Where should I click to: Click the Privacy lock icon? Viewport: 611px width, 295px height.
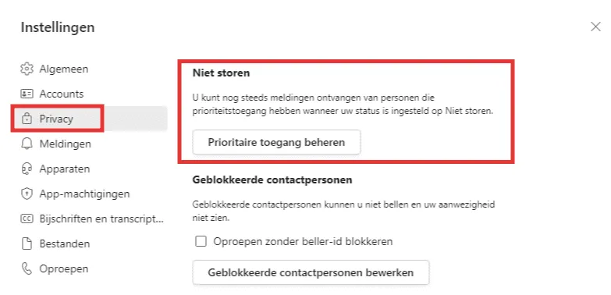pos(27,119)
